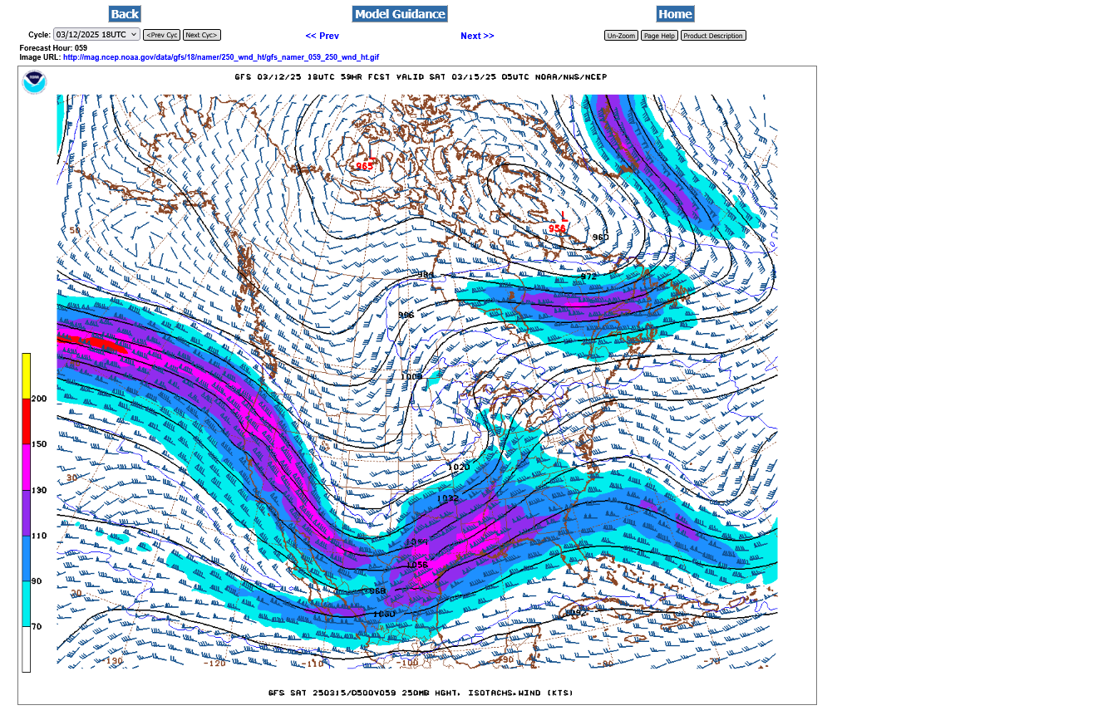Click the 130 label on the color scale

pos(39,490)
